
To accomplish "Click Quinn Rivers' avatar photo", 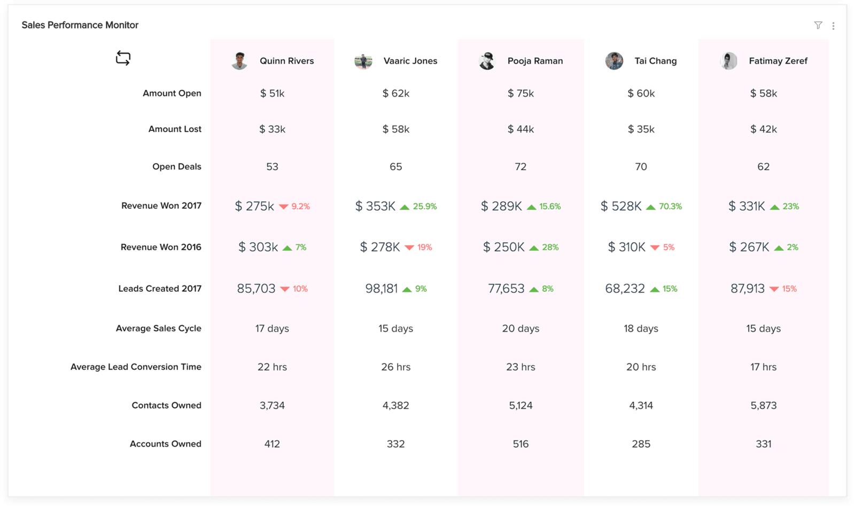I will click(239, 61).
